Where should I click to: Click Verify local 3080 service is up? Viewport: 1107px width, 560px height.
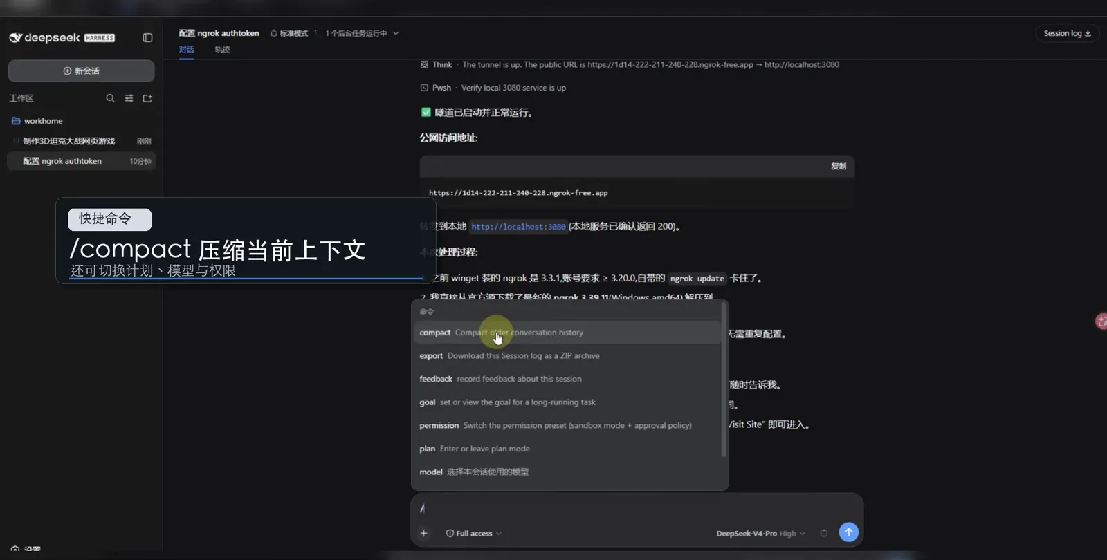point(513,88)
